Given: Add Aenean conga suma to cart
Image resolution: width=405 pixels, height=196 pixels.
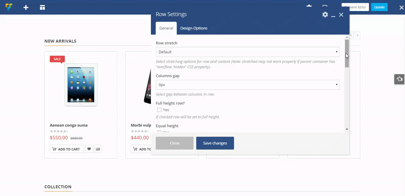Looking at the screenshot, I should pos(66,149).
